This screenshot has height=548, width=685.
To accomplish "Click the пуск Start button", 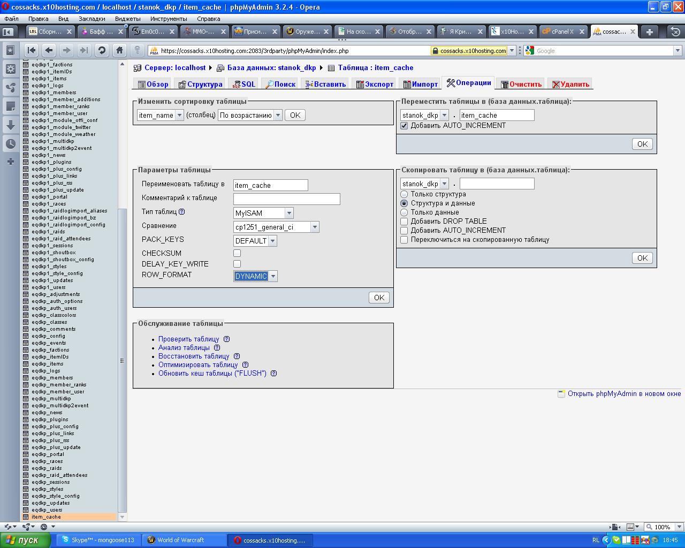I will pyautogui.click(x=25, y=540).
